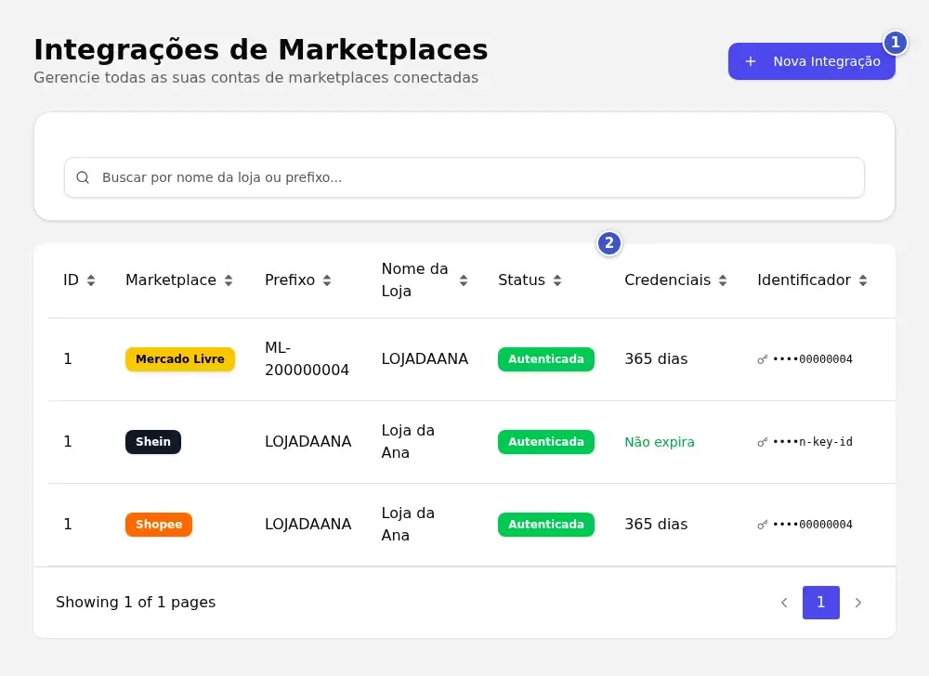Screen dimensions: 929x676
Task: Click Autenticada status in Shein row
Action: (x=545, y=442)
